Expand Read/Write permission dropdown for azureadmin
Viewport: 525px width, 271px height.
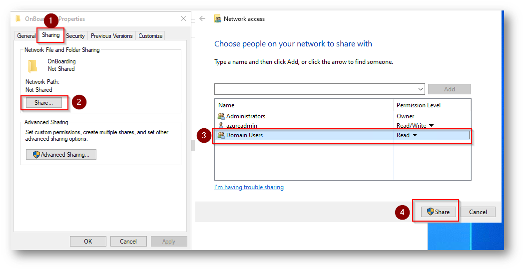[x=431, y=126]
